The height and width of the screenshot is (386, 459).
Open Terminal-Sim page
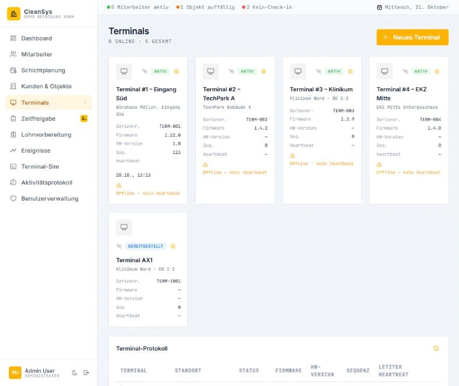click(48, 167)
